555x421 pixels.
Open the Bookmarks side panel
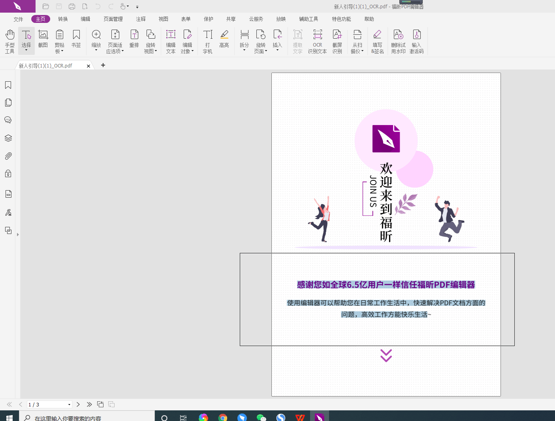pos(8,85)
